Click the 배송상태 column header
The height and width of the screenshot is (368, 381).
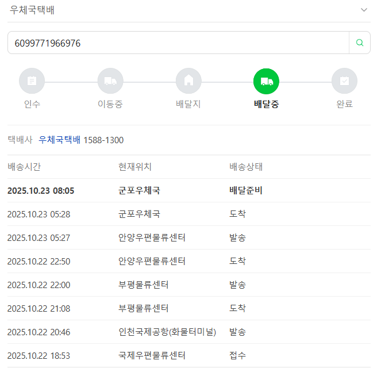(x=246, y=167)
